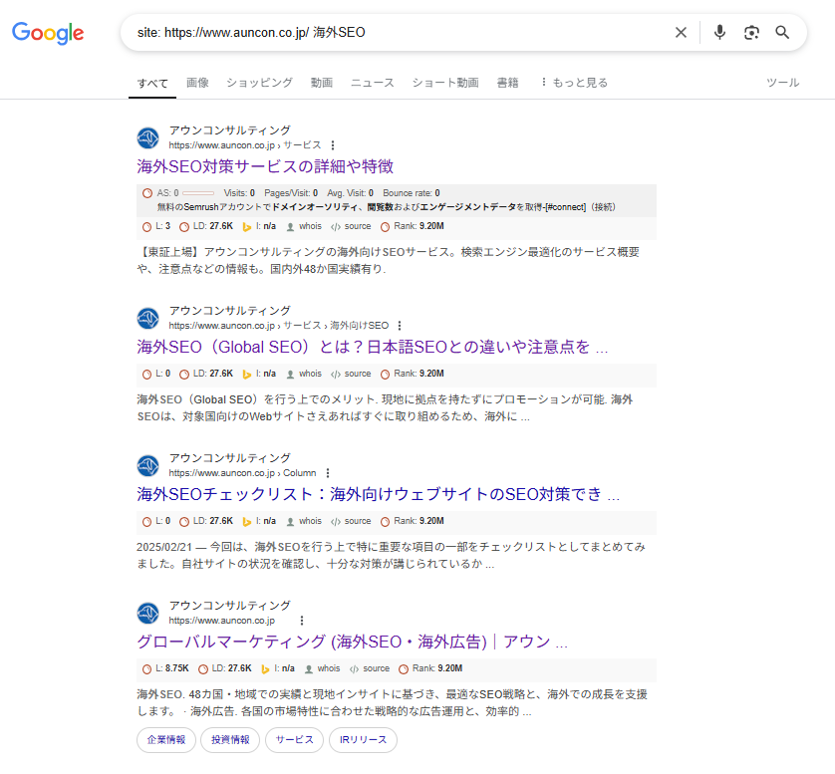Open three-dot menu for the Column result
835x774 pixels.
point(328,473)
